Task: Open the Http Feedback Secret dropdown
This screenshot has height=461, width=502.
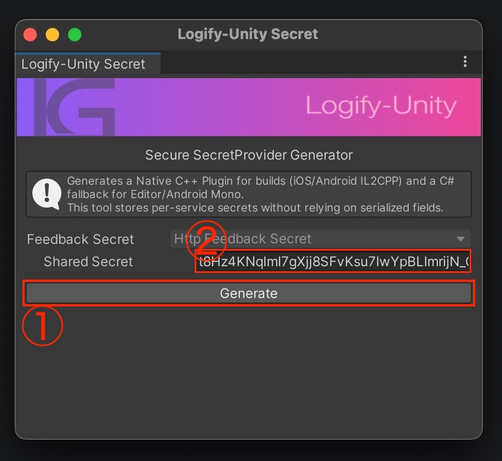Action: coord(320,239)
